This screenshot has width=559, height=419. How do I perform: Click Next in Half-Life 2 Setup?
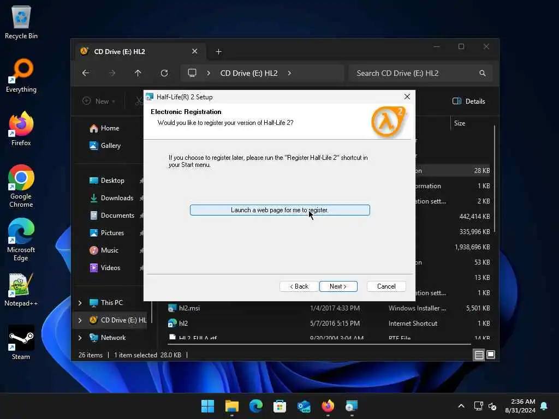click(x=338, y=286)
